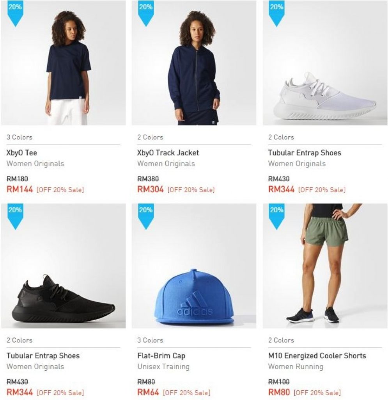Click the XbyO Tee product title
388x400 pixels.
tap(22, 153)
